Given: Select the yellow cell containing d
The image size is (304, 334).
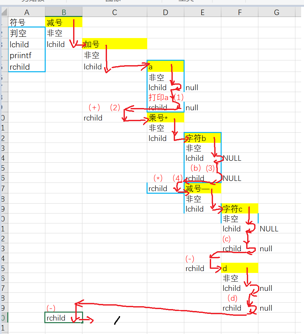Looking at the screenshot, I should (239, 268).
